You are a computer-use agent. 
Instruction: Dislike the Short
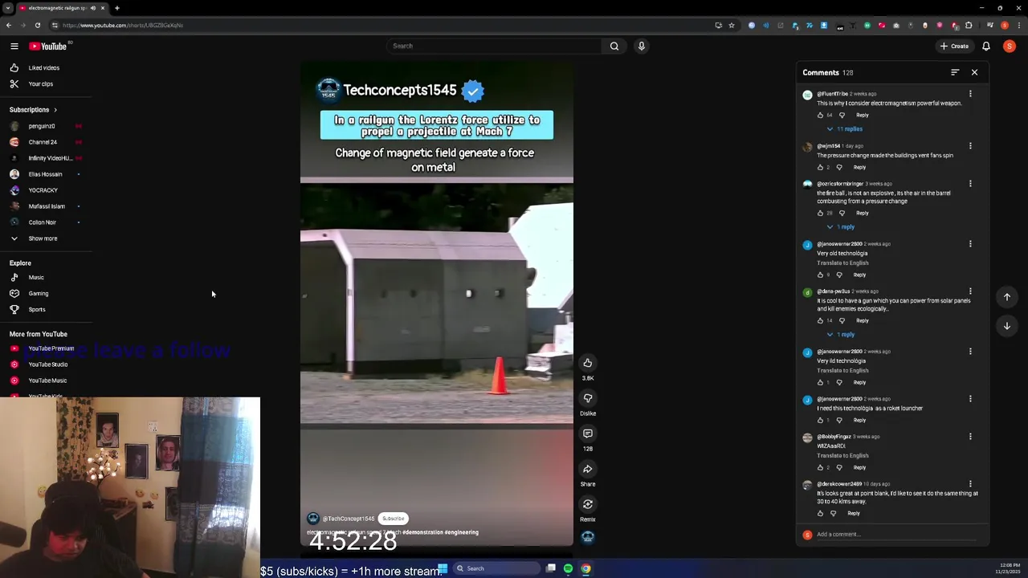pos(588,398)
